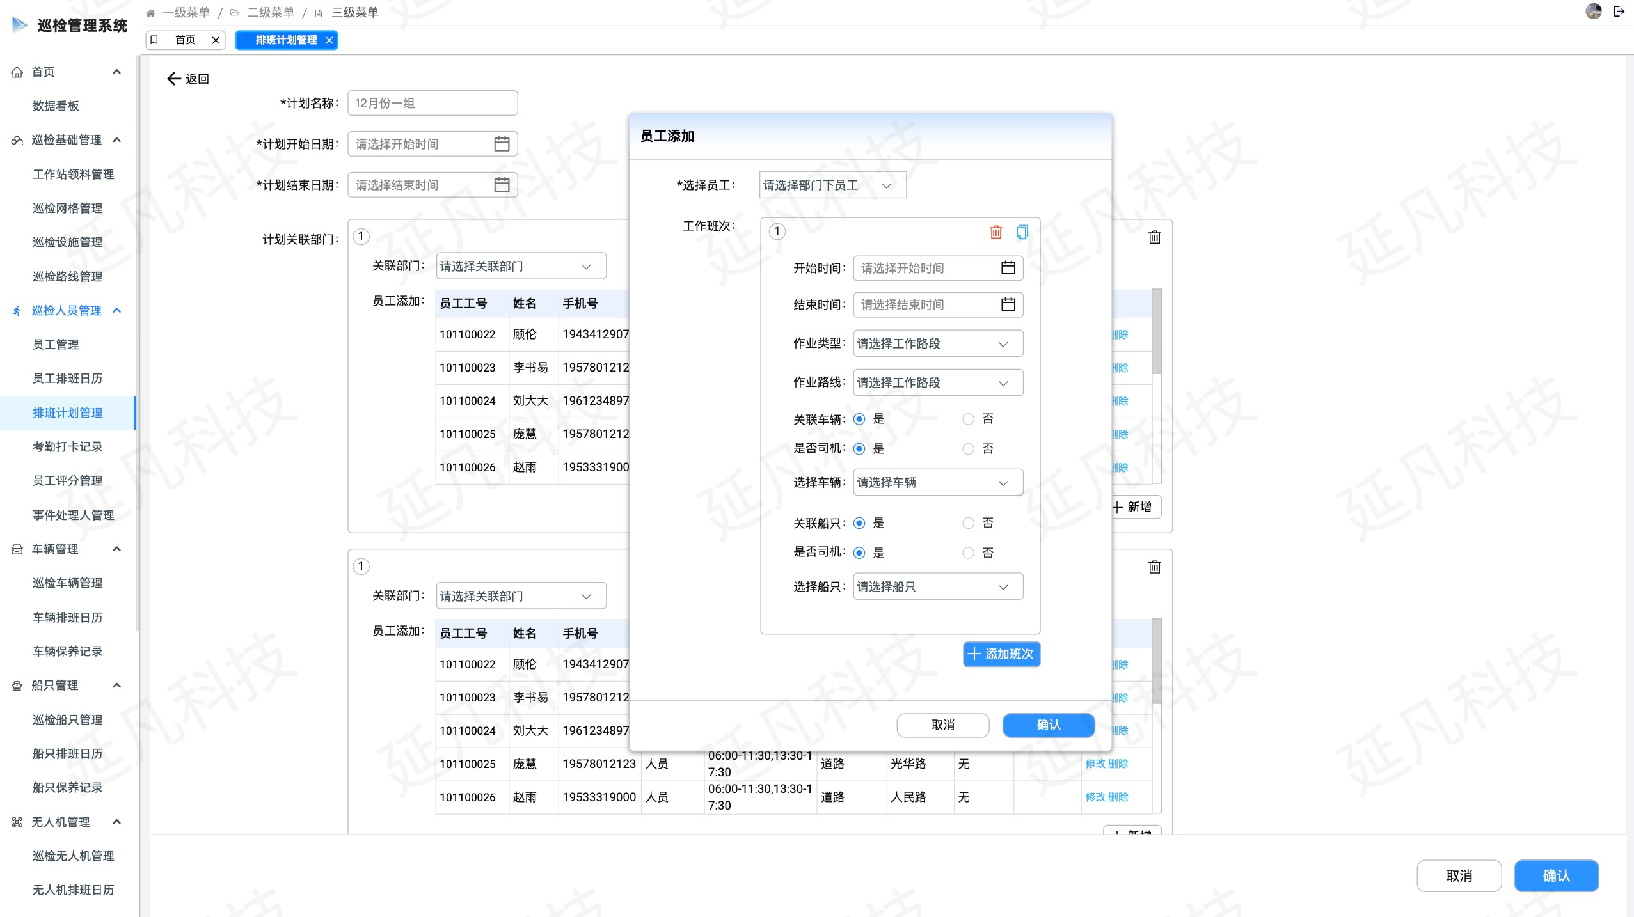Open 员工管理 in sidebar

pos(56,345)
